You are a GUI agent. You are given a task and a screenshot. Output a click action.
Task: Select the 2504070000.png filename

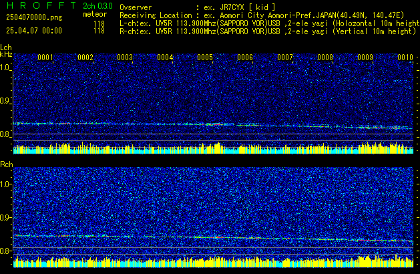pyautogui.click(x=34, y=17)
